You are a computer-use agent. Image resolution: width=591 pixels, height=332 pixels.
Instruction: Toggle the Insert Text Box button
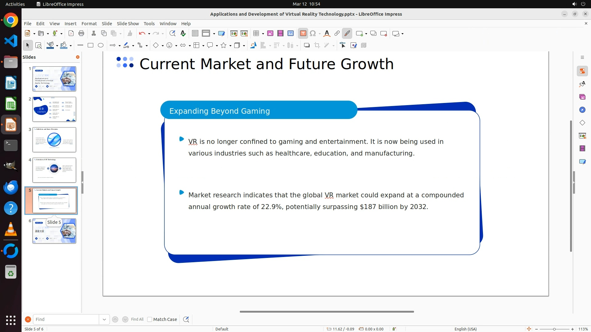(x=303, y=34)
